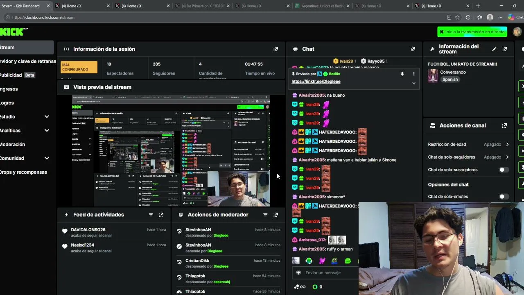Click the green Kicks icon below chat
The image size is (524, 295).
point(315,287)
